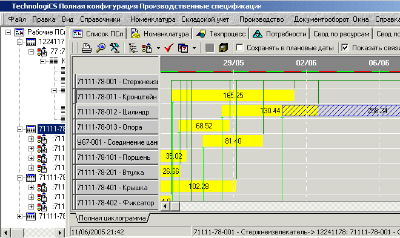
Task: Switch to the Потребности tab
Action: click(x=279, y=34)
